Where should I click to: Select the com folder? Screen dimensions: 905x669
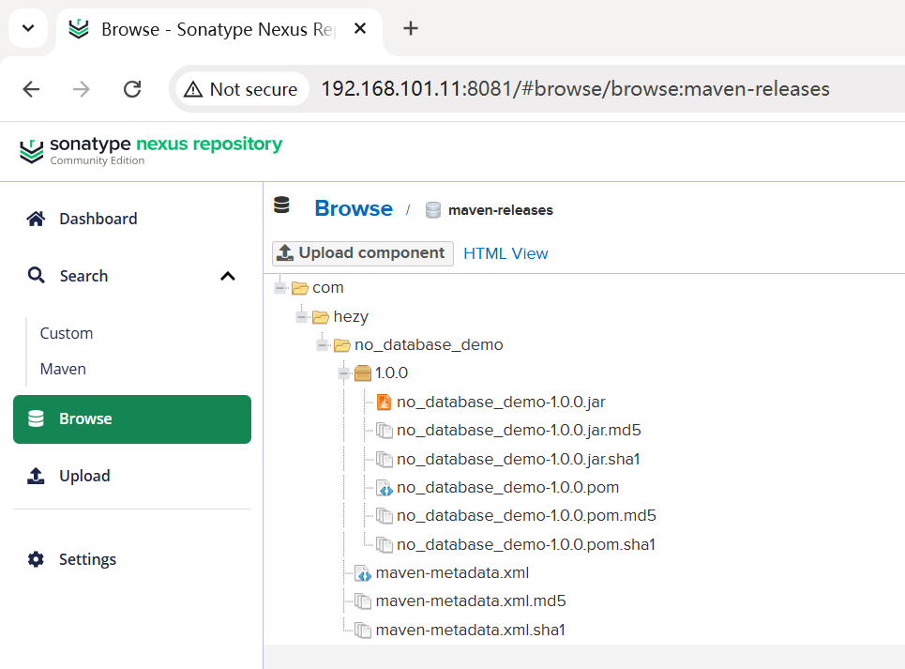[x=328, y=287]
